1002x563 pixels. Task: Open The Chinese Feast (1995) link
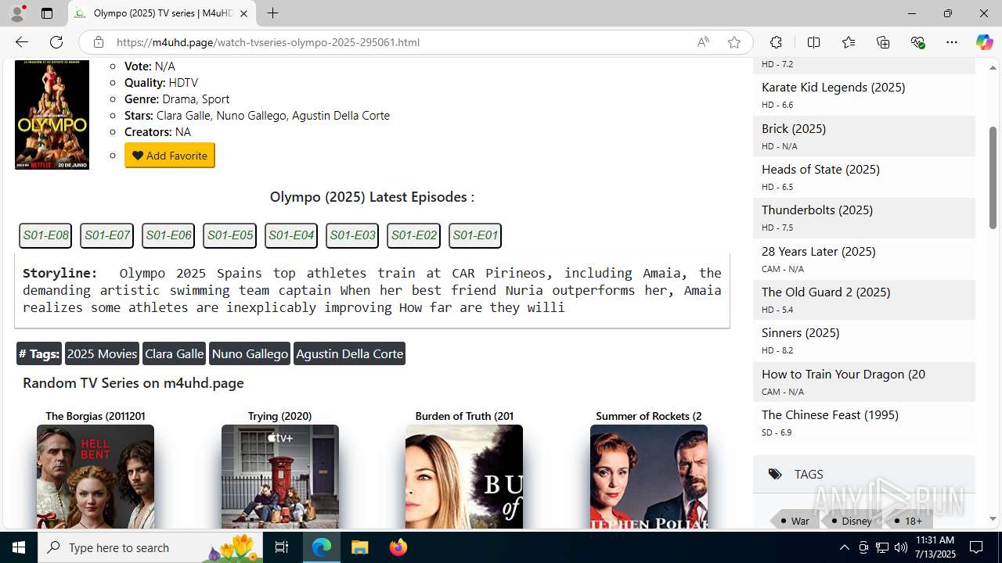click(830, 414)
